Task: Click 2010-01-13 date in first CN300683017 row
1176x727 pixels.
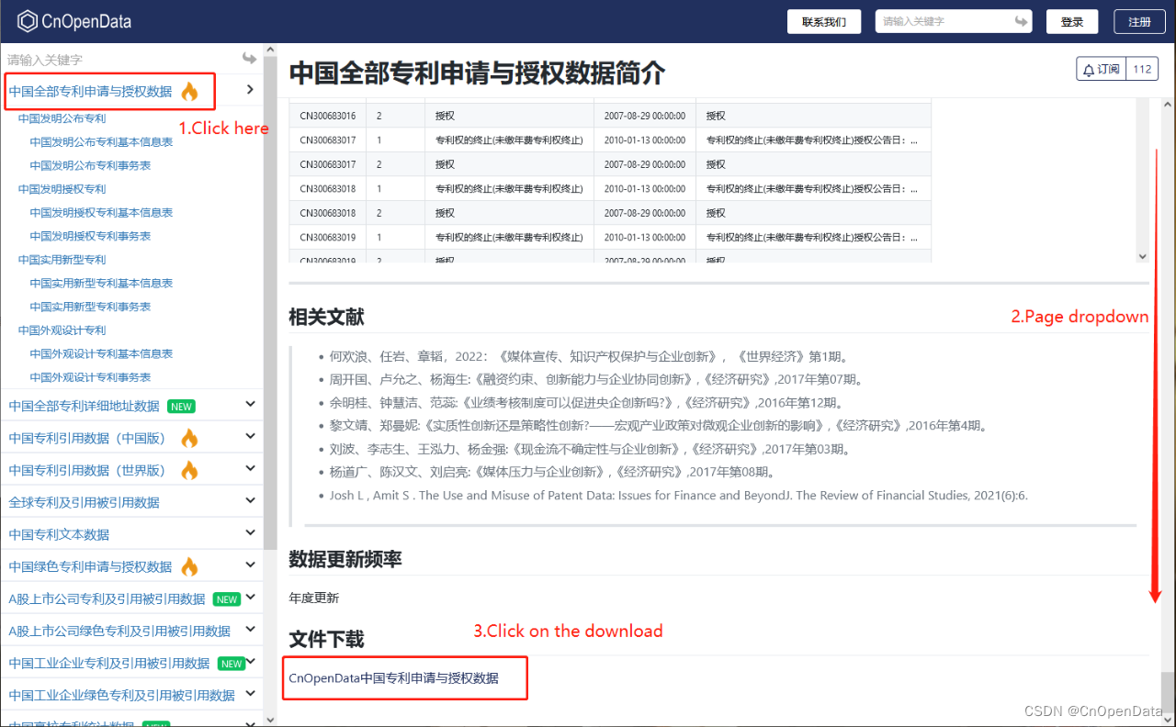Action: click(645, 140)
